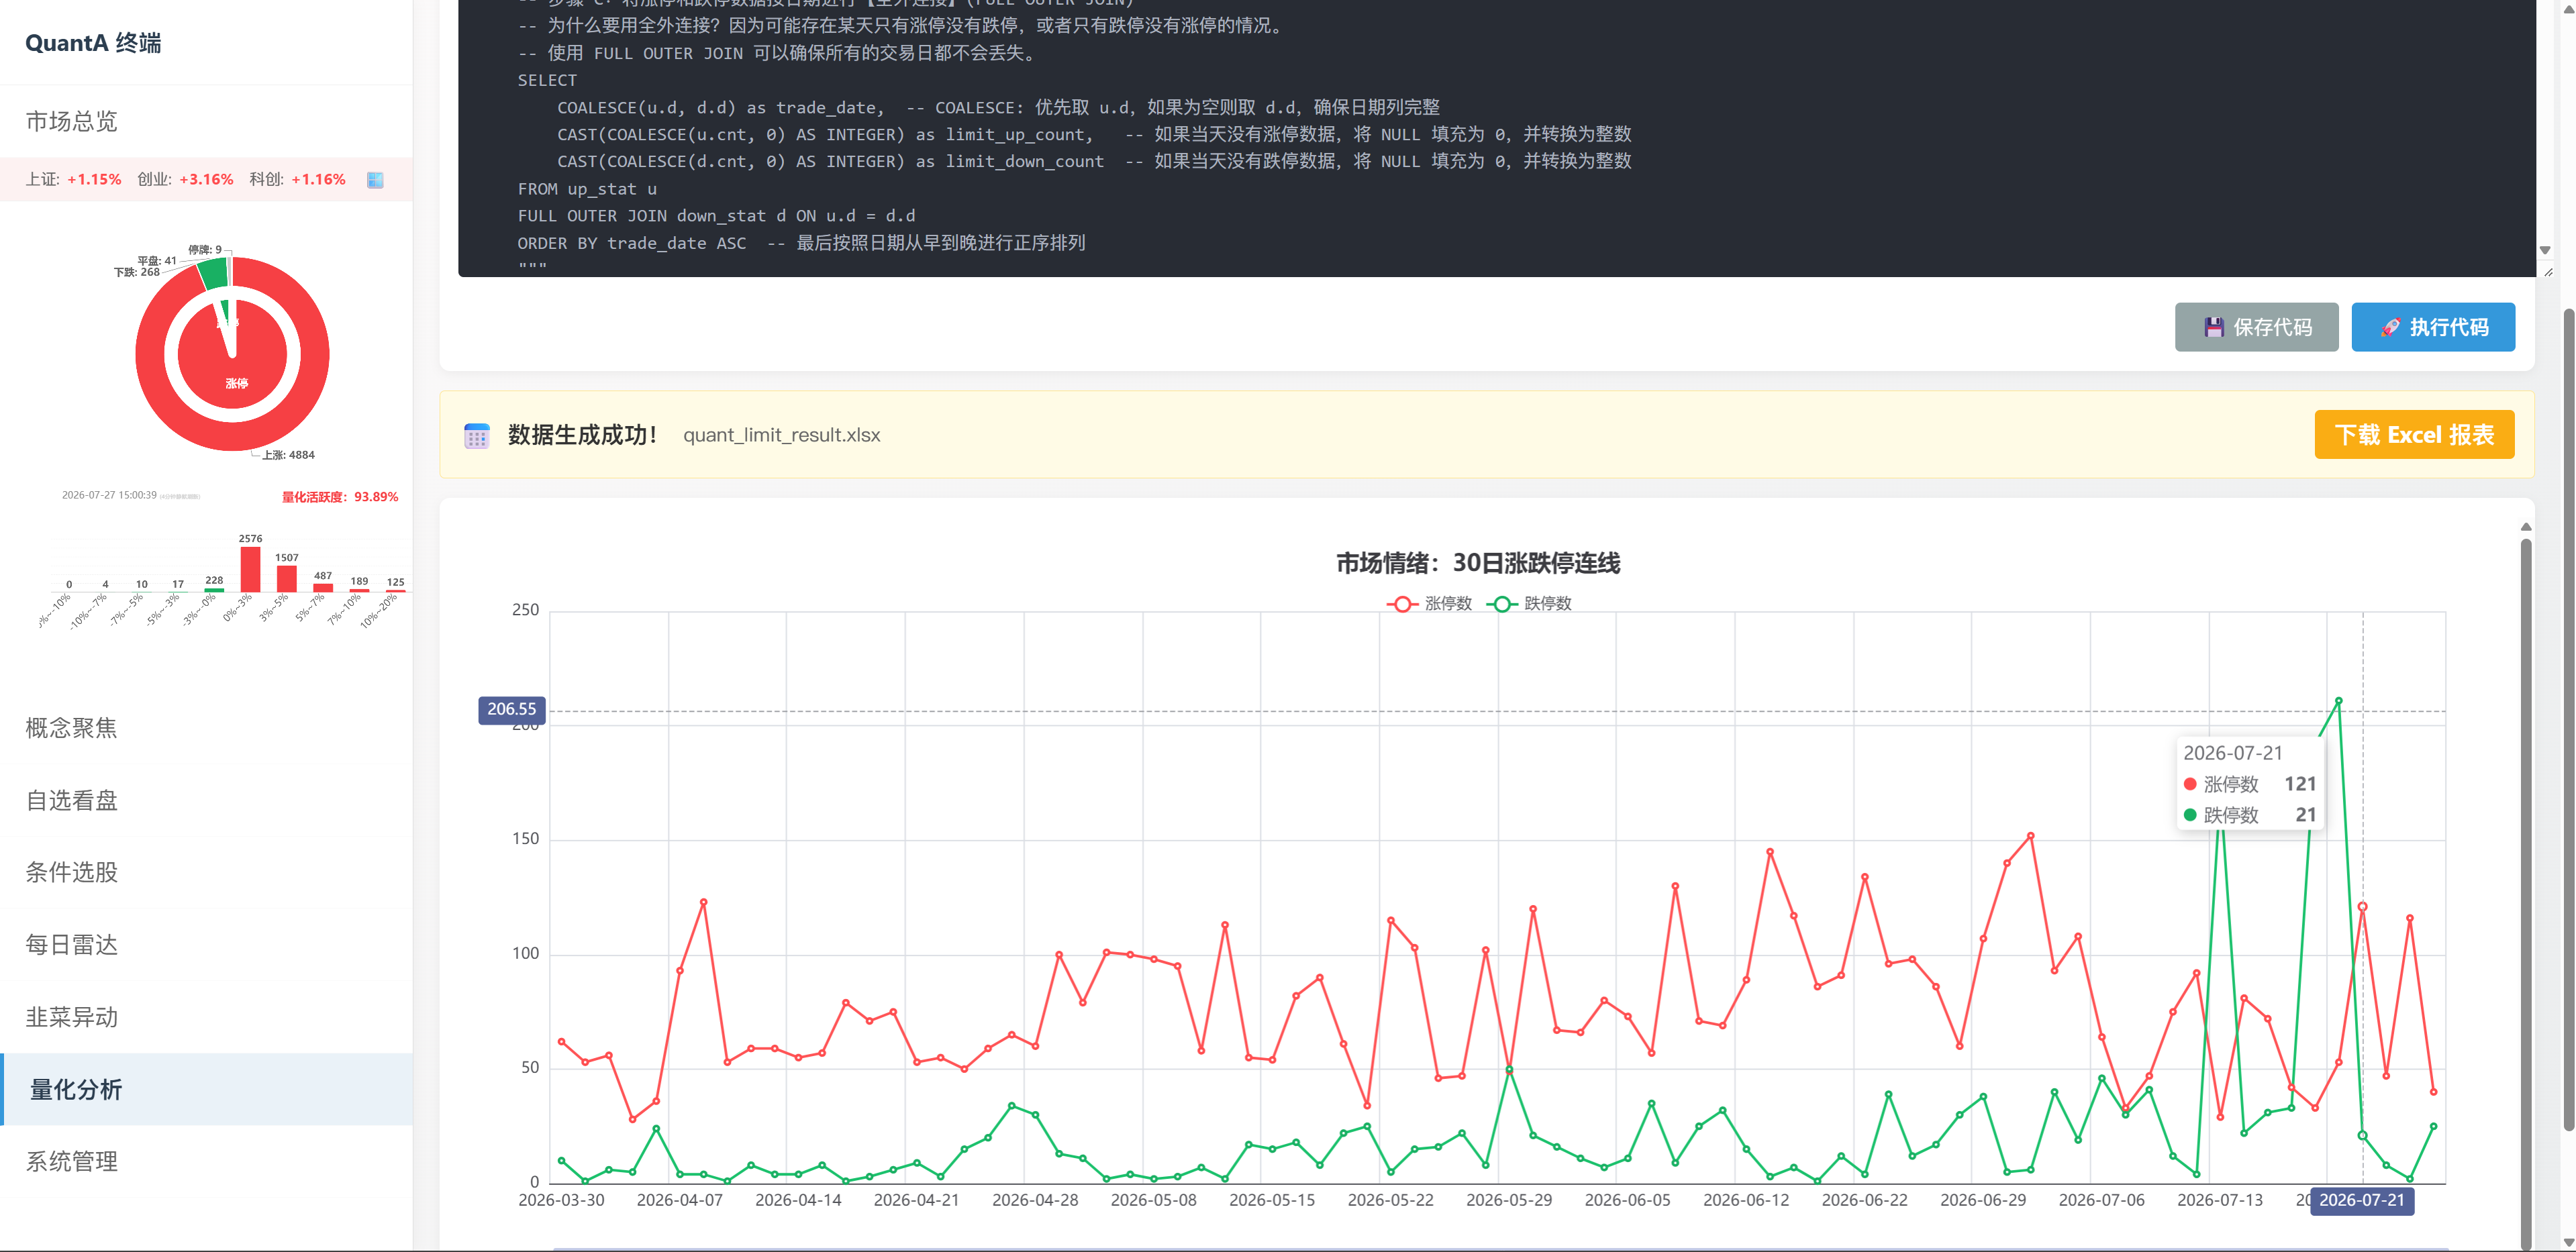Click the 数据生成成功！ message
Screen dimensions: 2576x1252
click(x=583, y=435)
